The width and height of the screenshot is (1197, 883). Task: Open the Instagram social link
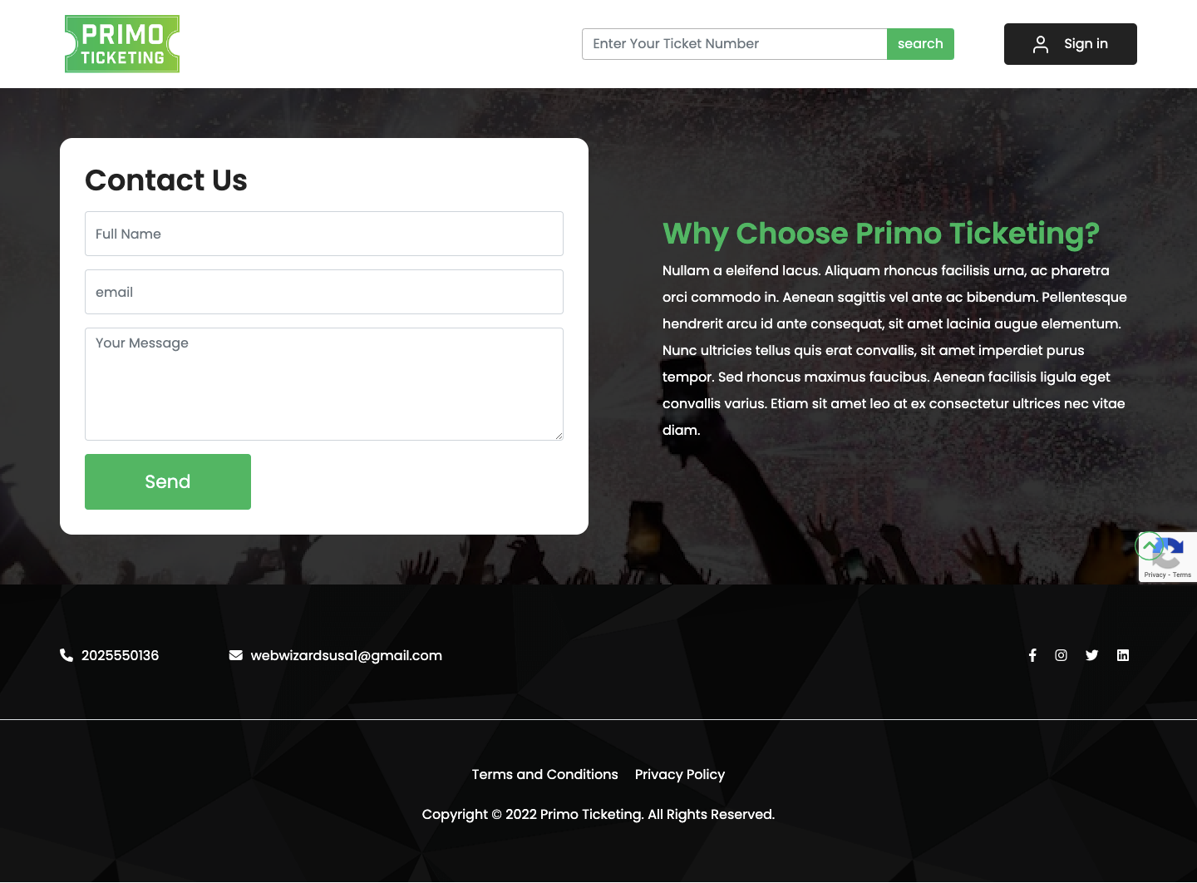point(1062,655)
